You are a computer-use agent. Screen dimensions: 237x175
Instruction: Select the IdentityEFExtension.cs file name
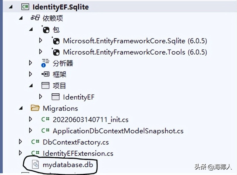pos(78,154)
